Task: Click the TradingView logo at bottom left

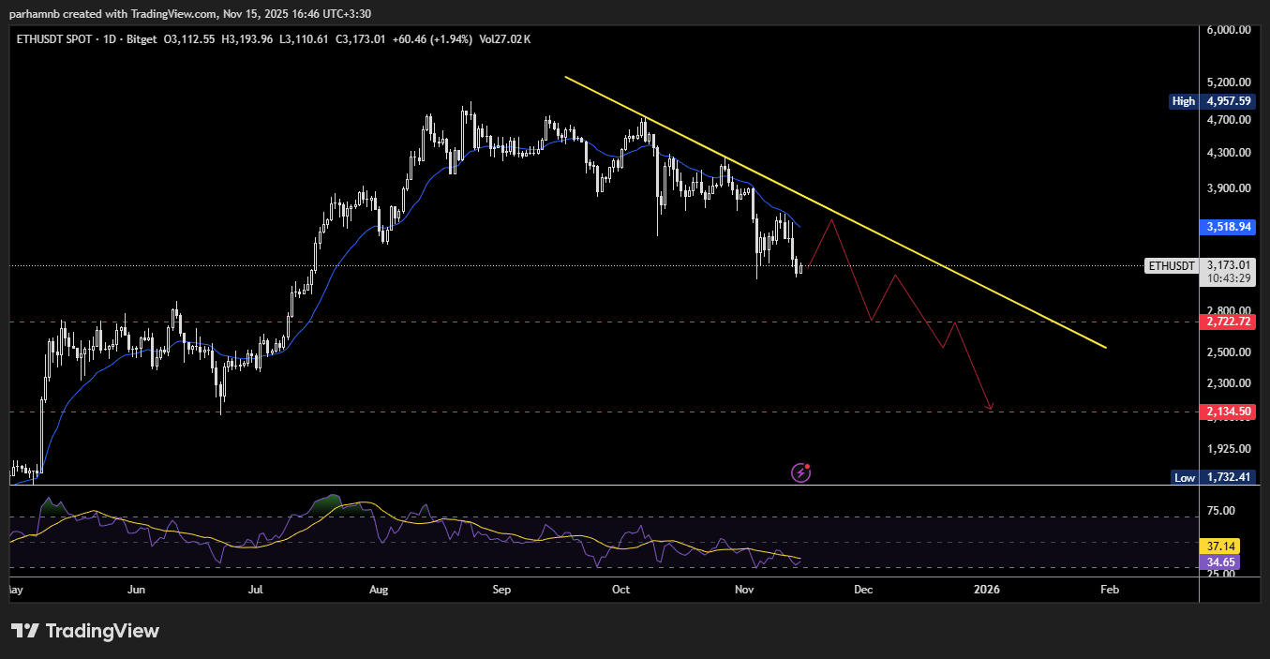Action: [85, 631]
